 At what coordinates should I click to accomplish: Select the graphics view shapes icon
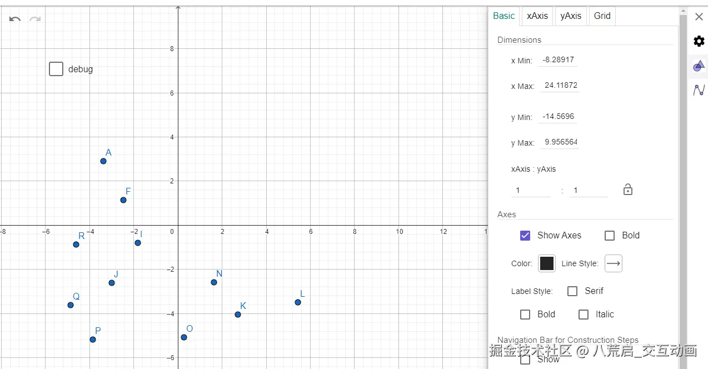point(699,66)
